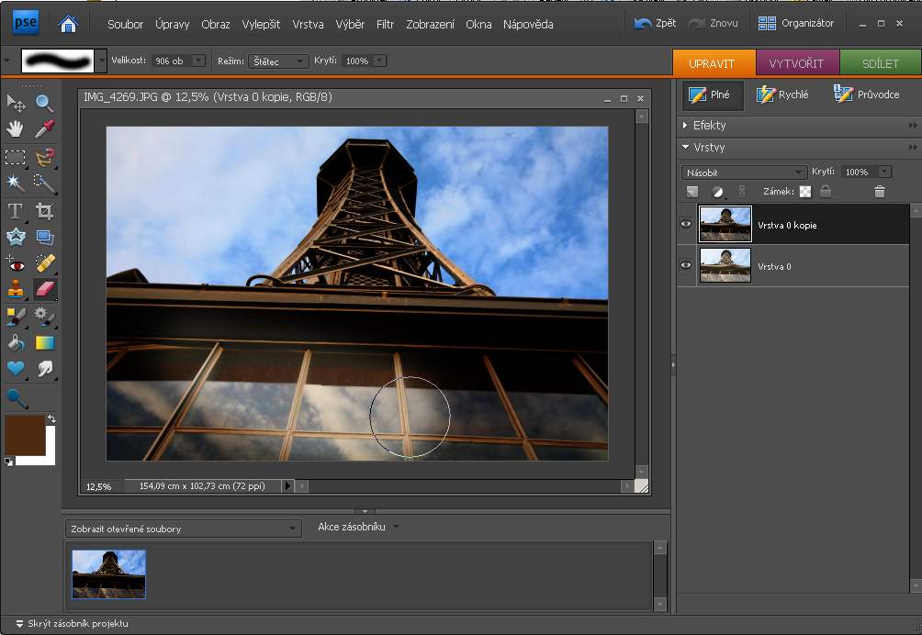Click the Zpět undo button

click(656, 23)
